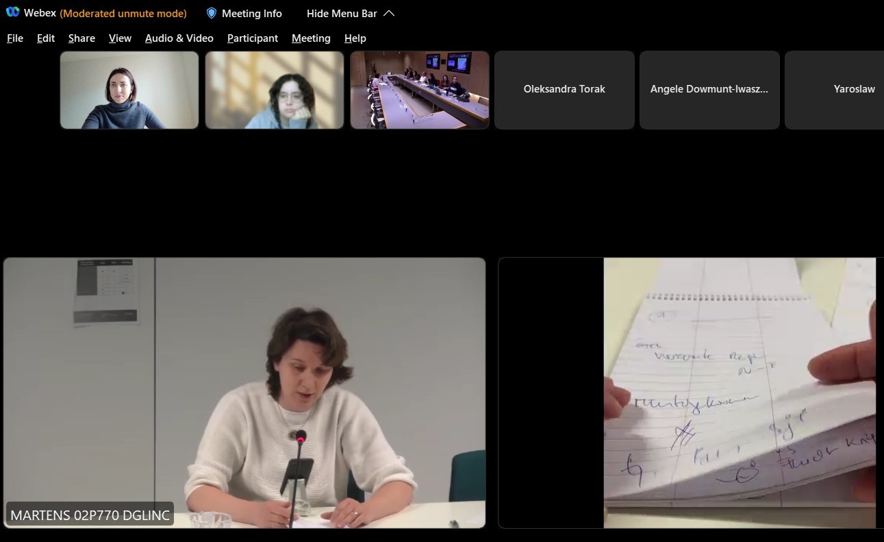
Task: Open the Meeting menu
Action: point(311,38)
